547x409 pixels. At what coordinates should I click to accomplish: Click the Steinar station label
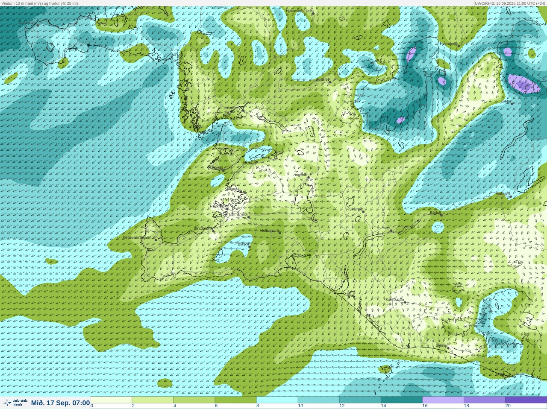441,345
